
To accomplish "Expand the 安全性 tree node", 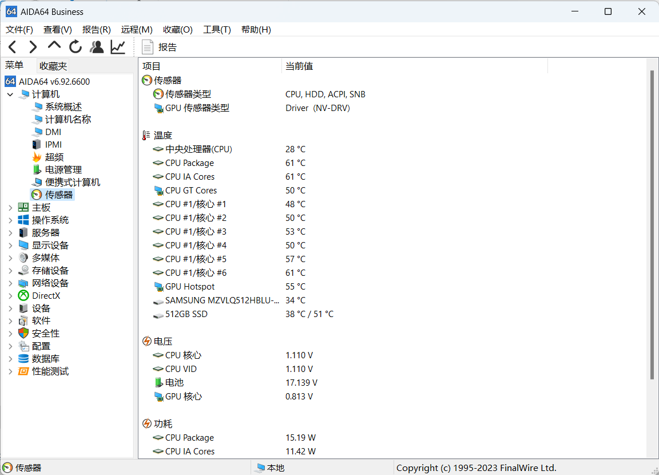I will (x=10, y=334).
